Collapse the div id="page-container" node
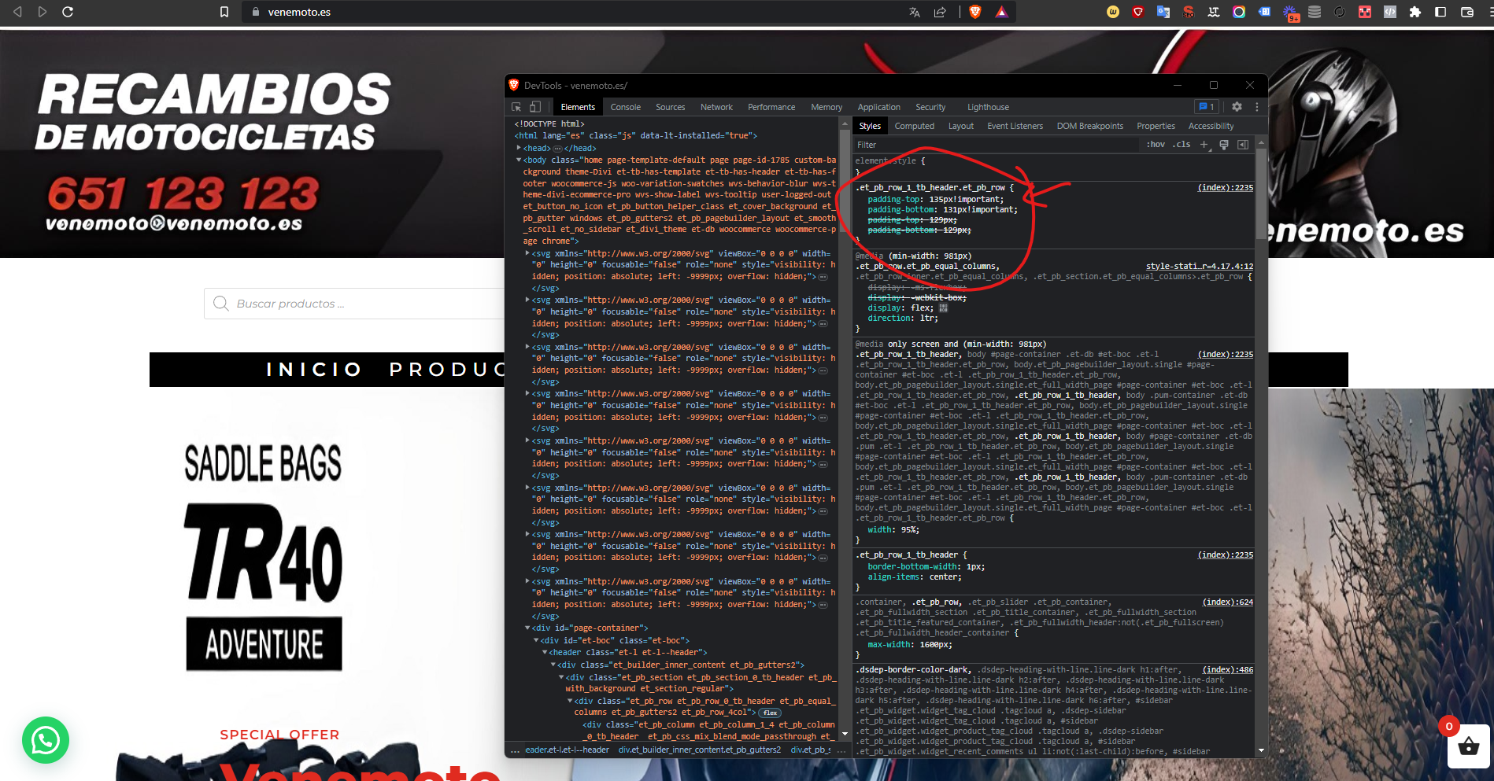 pyautogui.click(x=527, y=628)
